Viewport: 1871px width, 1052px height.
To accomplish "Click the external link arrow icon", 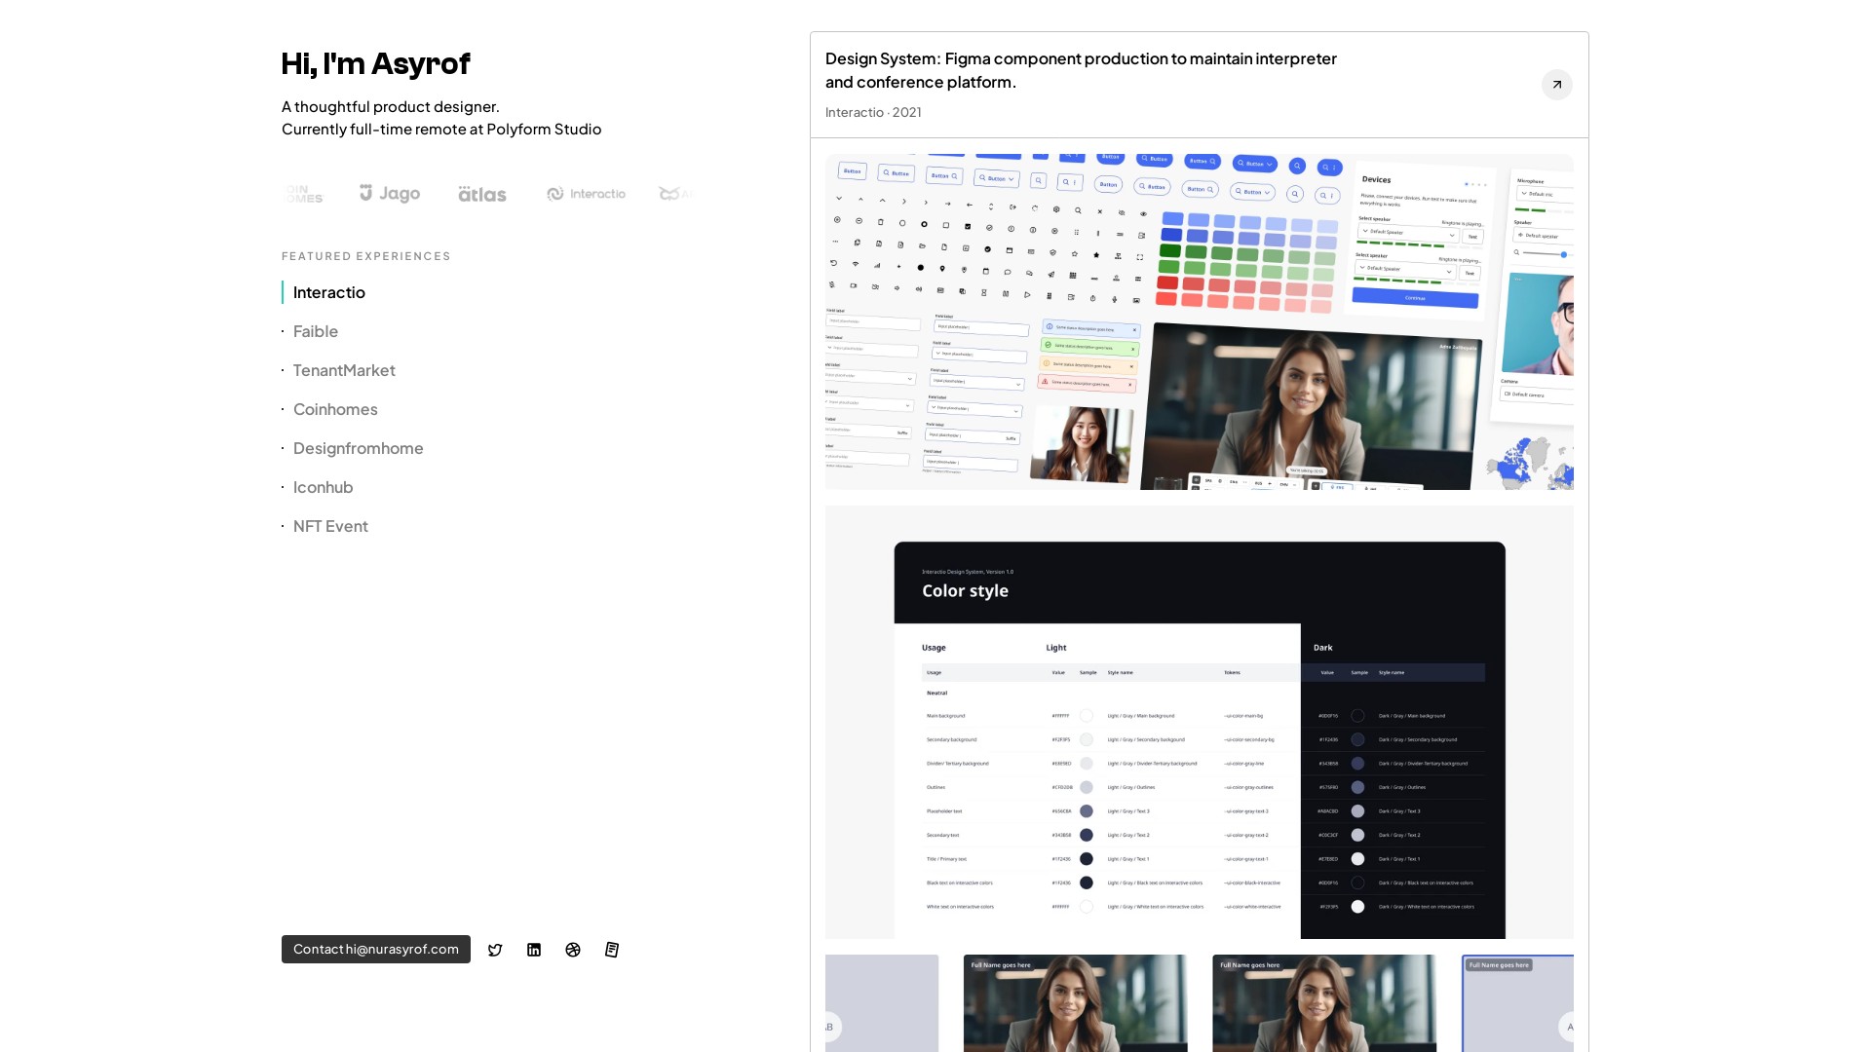I will coord(1556,85).
